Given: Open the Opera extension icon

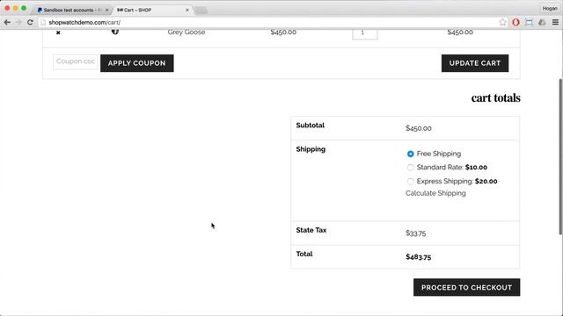Looking at the screenshot, I should [515, 22].
